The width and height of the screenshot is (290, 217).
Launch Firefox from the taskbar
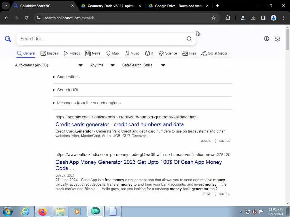pos(42,211)
